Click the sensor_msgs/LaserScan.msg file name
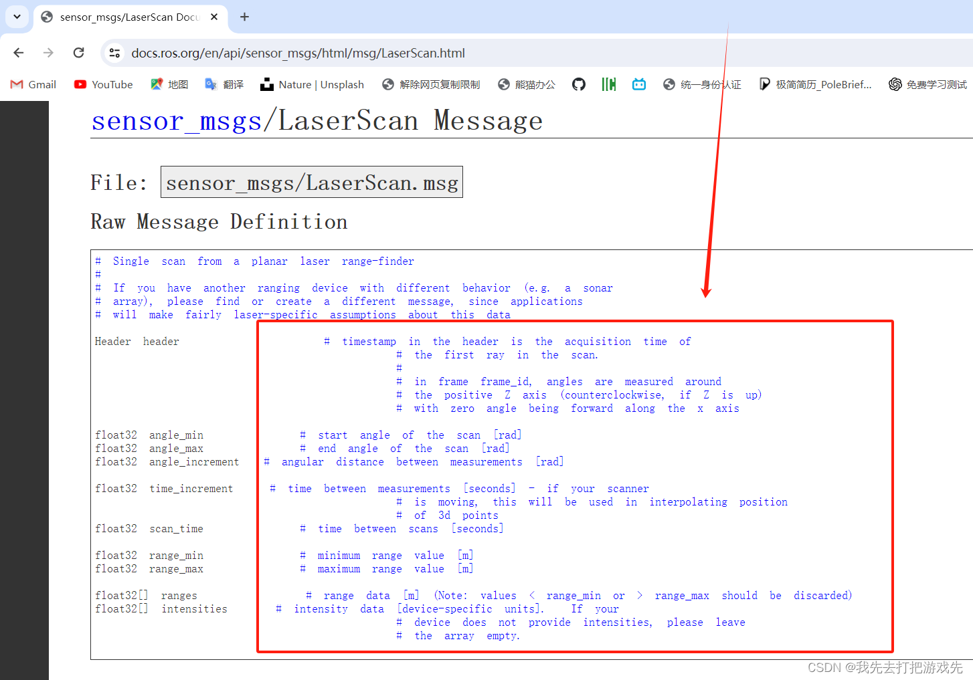Image resolution: width=973 pixels, height=680 pixels. pyautogui.click(x=312, y=183)
